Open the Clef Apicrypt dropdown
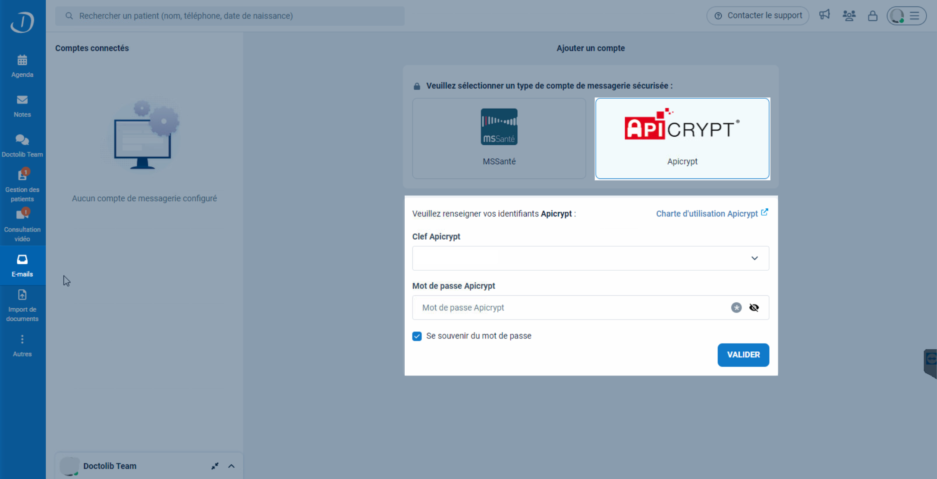Viewport: 937px width, 479px height. [x=590, y=258]
